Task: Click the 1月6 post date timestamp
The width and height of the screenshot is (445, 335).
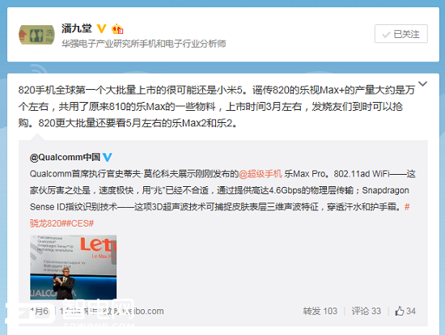Action: pyautogui.click(x=39, y=312)
